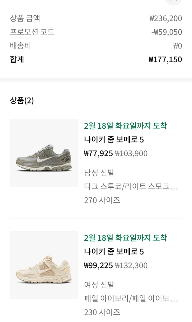192x322 pixels.
Task: Click the crossed-out ₩132,300 original price
Action: (x=131, y=265)
